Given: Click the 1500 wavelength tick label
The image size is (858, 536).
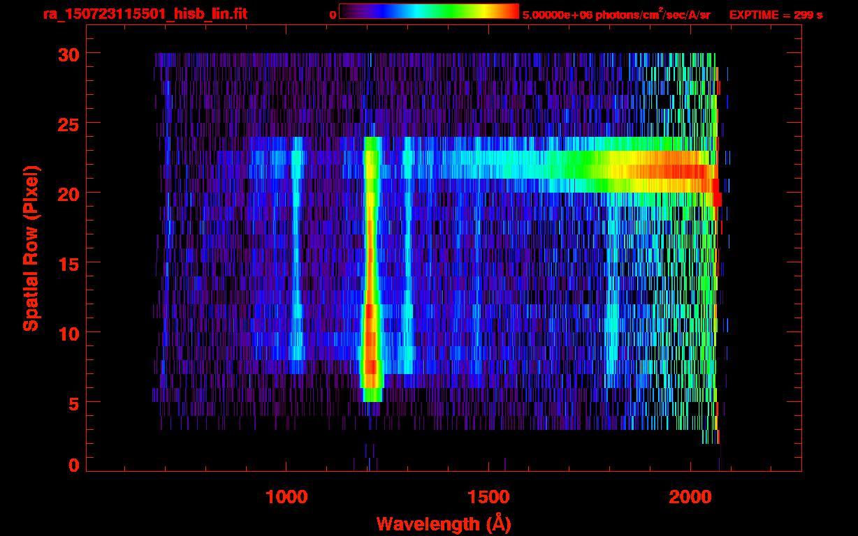Looking at the screenshot, I should click(488, 496).
